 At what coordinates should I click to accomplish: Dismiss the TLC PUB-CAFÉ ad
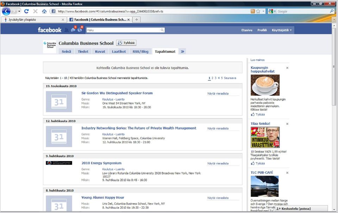287,173
